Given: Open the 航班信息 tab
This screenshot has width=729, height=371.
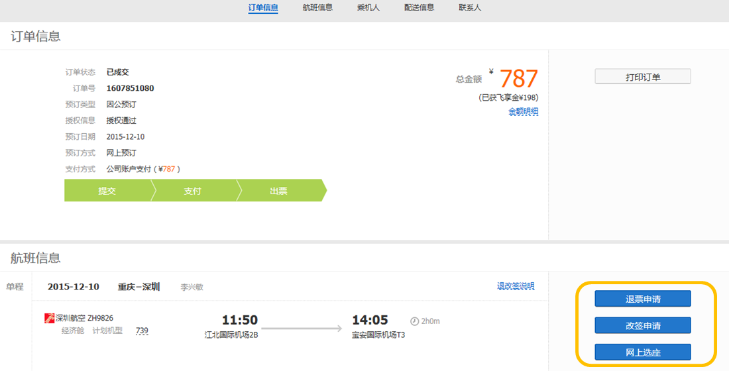Looking at the screenshot, I should [317, 7].
